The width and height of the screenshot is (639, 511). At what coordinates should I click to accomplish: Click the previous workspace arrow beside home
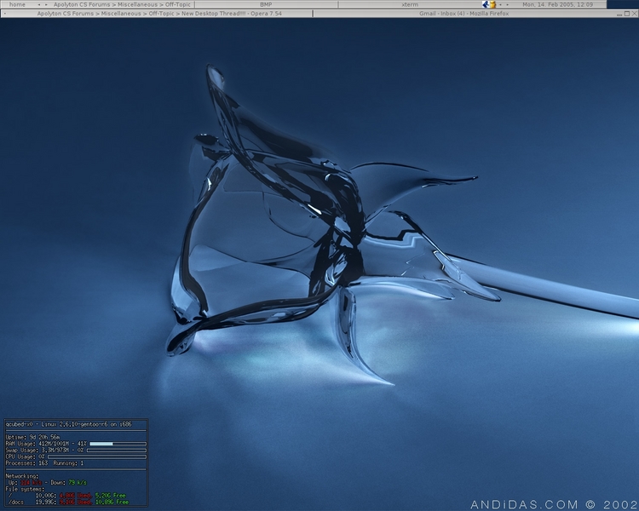tap(38, 4)
